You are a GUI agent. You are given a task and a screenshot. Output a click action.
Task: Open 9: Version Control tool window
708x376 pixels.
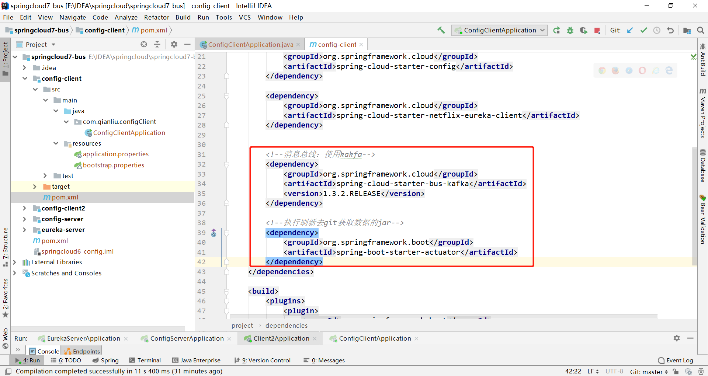tap(263, 360)
